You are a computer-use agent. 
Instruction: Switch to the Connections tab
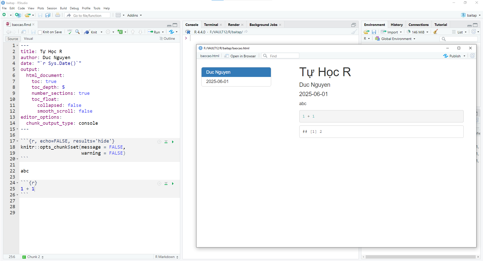[418, 25]
